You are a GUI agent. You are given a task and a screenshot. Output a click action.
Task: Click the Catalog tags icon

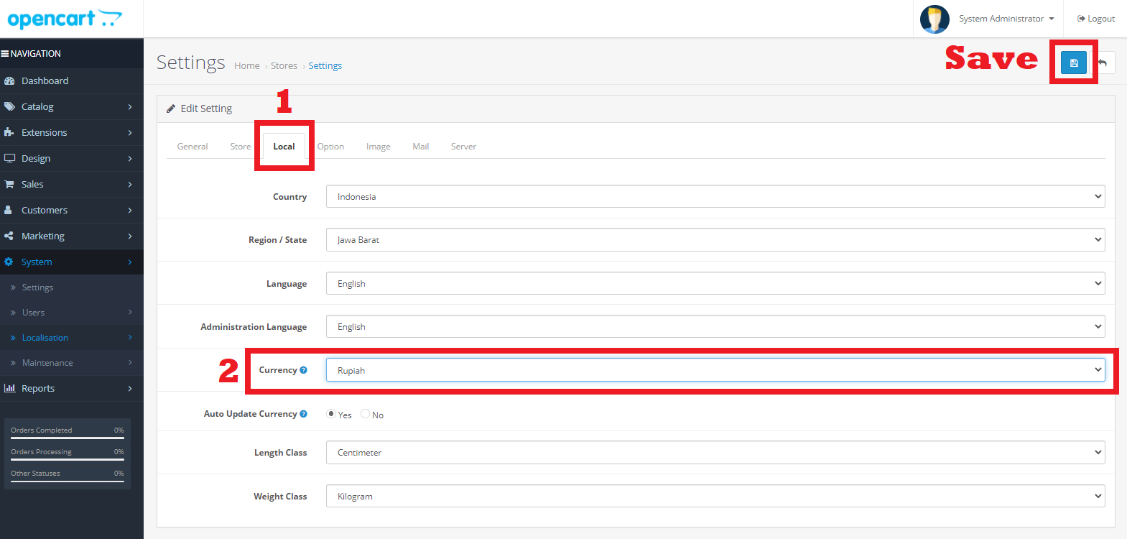coord(9,106)
